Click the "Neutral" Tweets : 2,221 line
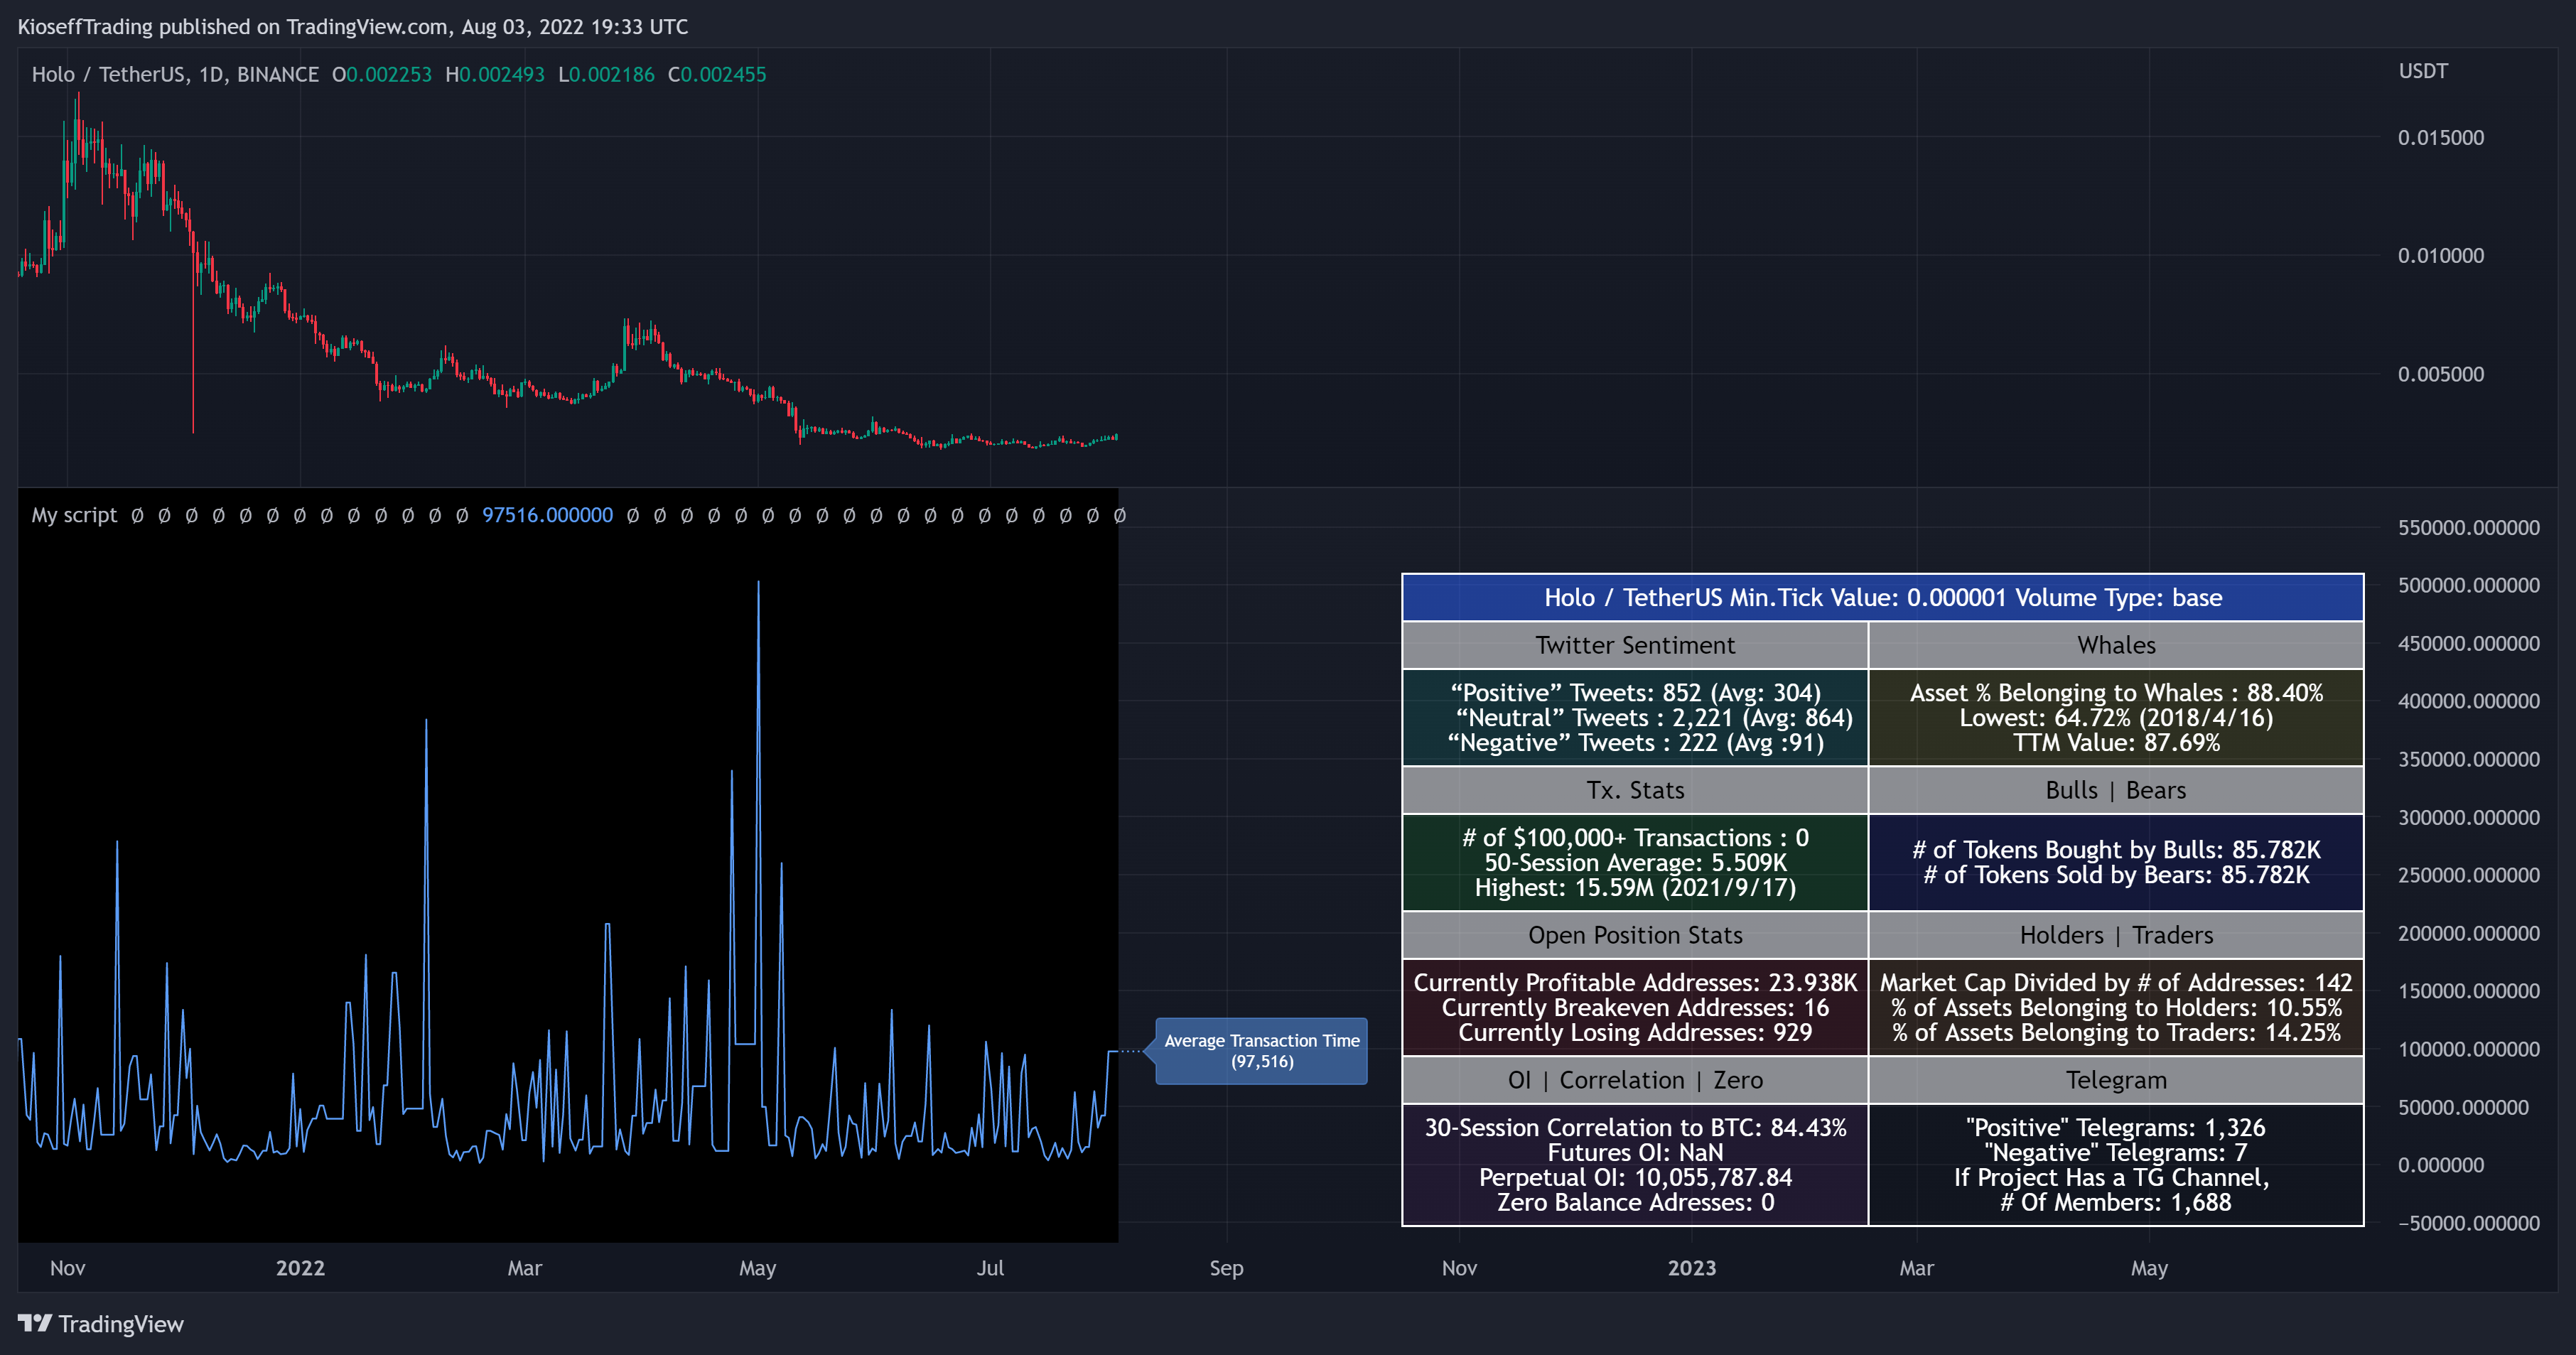Image resolution: width=2576 pixels, height=1355 pixels. click(1654, 718)
